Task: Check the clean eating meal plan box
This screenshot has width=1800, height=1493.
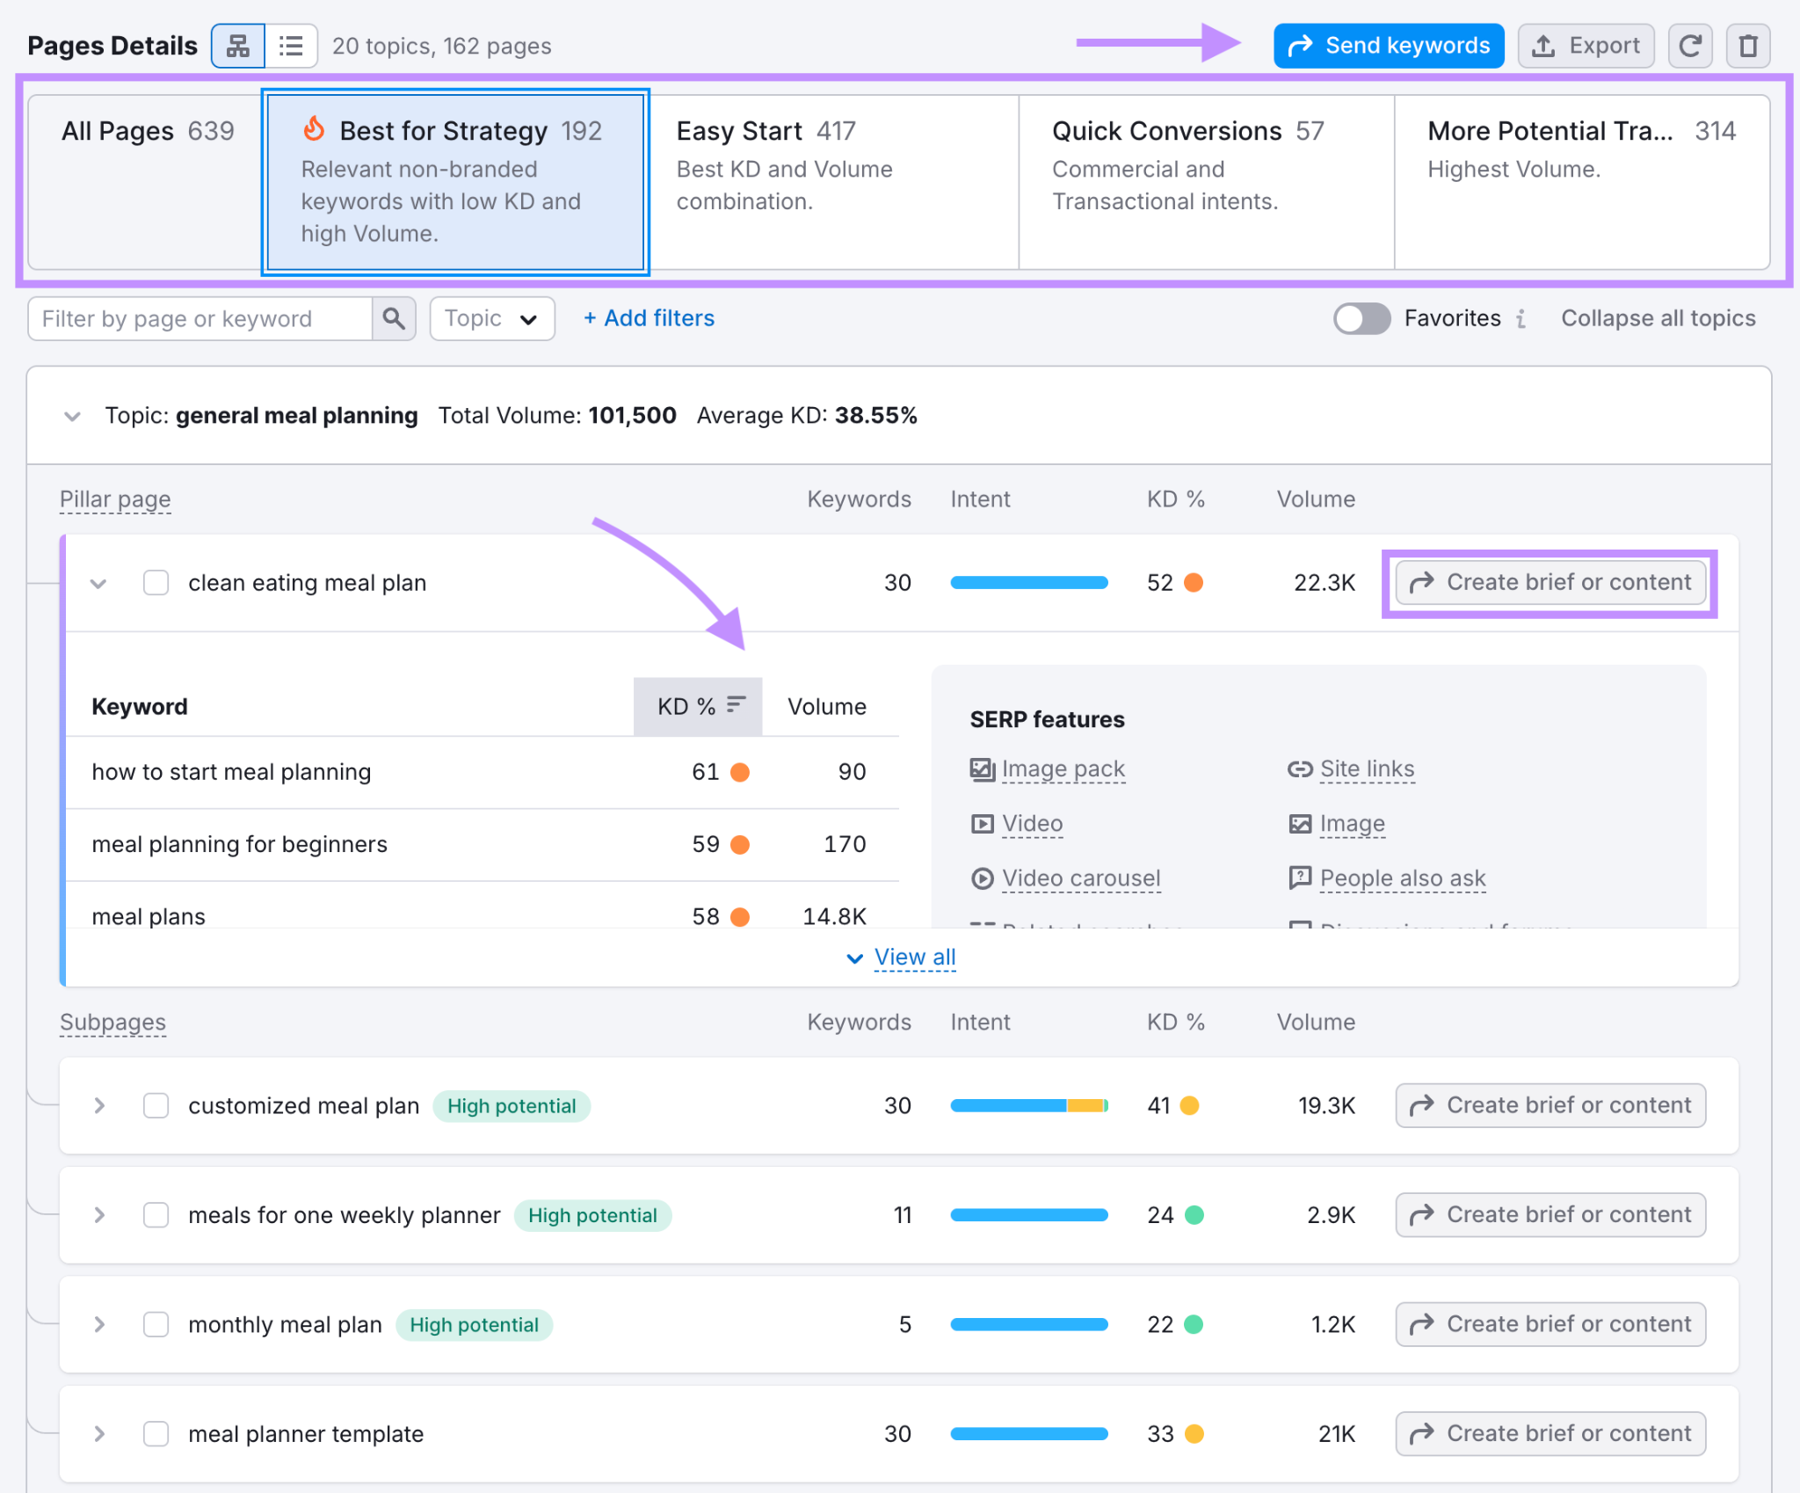Action: tap(156, 583)
